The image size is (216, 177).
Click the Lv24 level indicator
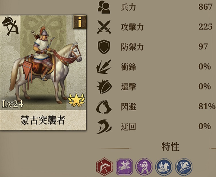[x=13, y=104]
